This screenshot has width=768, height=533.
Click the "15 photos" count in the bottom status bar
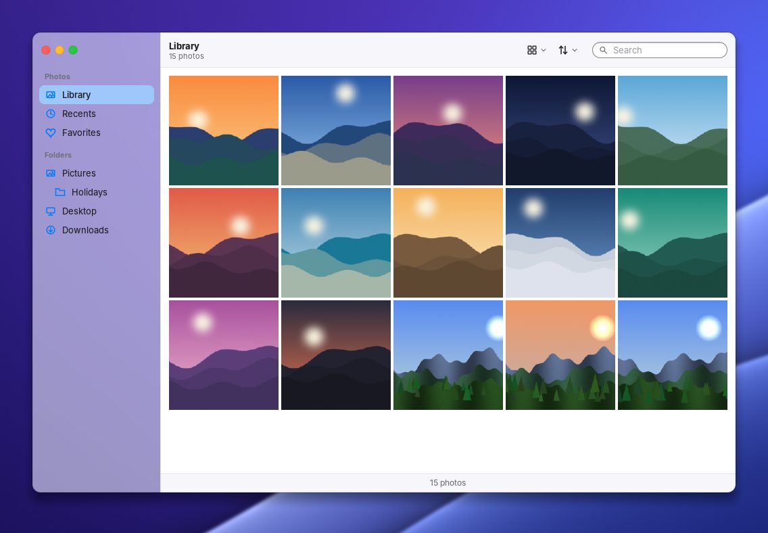point(448,482)
